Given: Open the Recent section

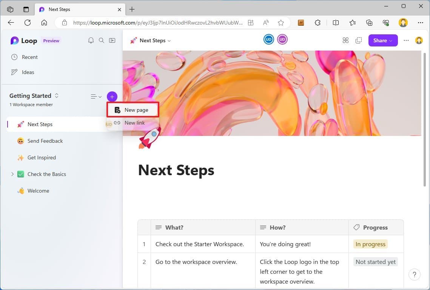Looking at the screenshot, I should 29,57.
